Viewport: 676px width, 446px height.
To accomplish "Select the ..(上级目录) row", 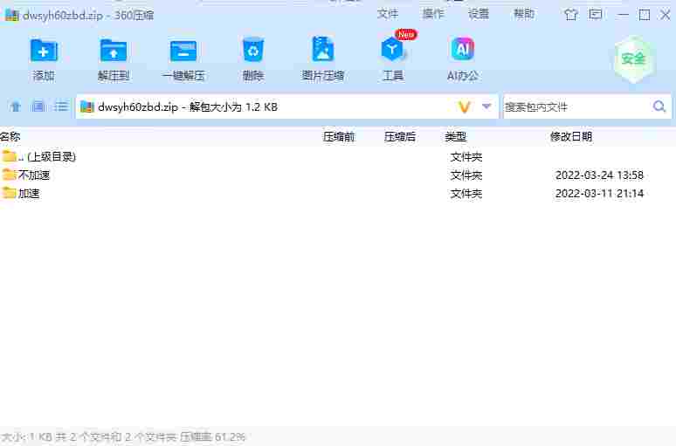I will click(338, 157).
